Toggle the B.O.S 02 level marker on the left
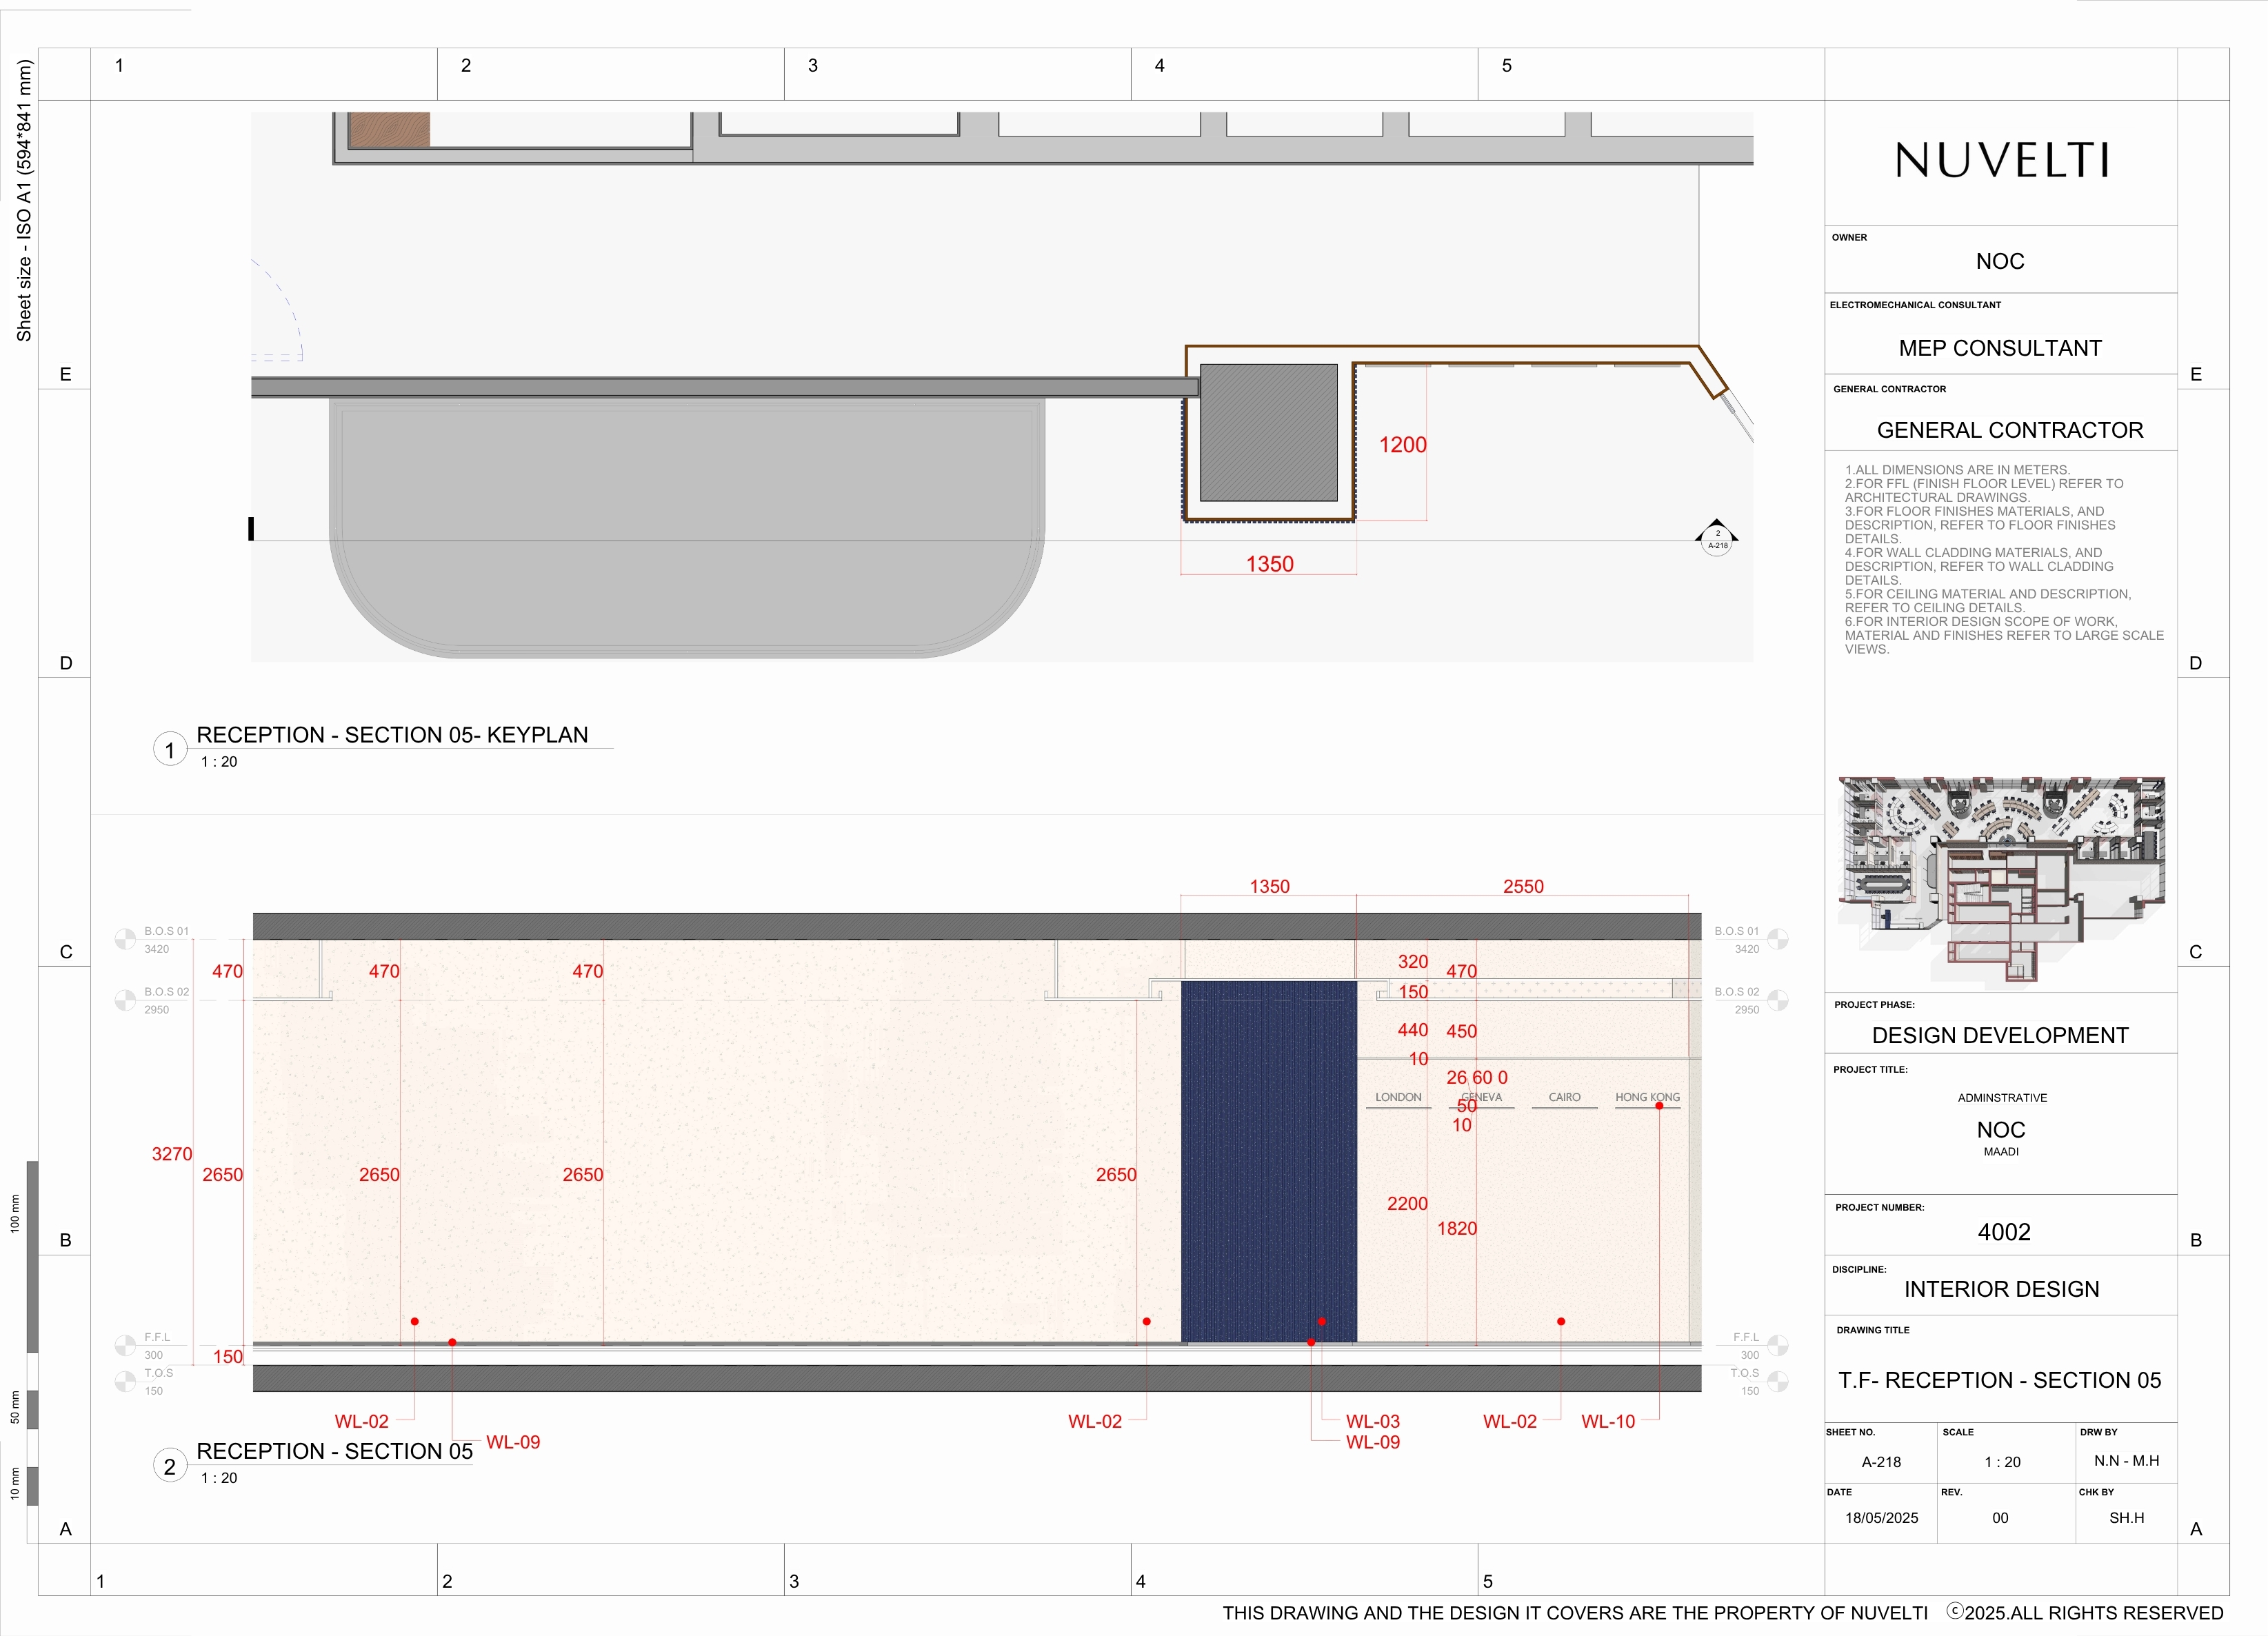Viewport: 2268px width, 1636px height. coord(124,998)
